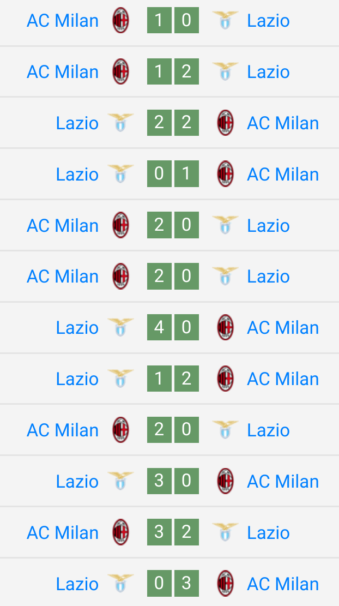Select the 3-2 score box
The width and height of the screenshot is (339, 606).
click(173, 532)
